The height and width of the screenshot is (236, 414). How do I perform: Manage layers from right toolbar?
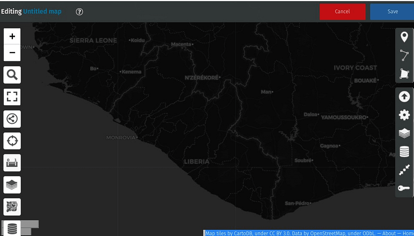pos(404,133)
